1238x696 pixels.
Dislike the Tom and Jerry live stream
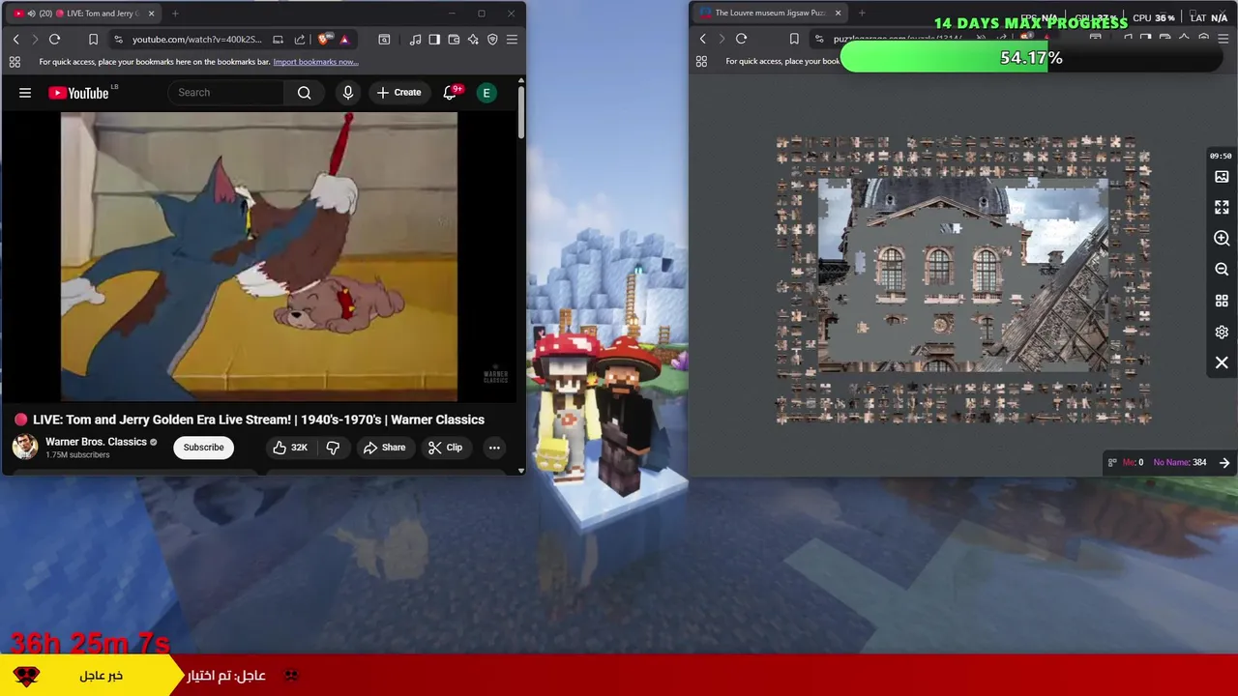click(333, 448)
